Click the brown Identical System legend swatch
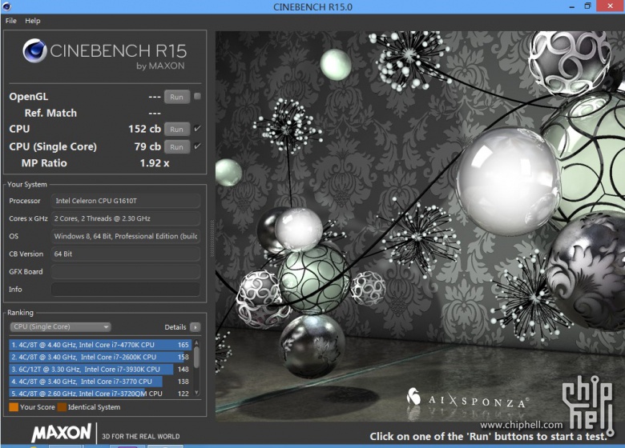Viewport: 625px width, 448px height. pyautogui.click(x=62, y=407)
